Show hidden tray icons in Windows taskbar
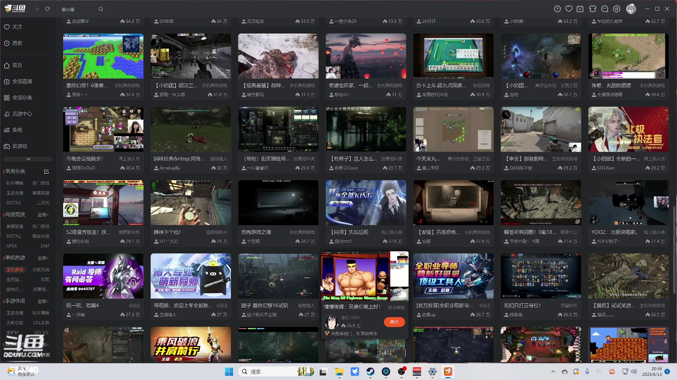The height and width of the screenshot is (380, 677). coord(553,372)
